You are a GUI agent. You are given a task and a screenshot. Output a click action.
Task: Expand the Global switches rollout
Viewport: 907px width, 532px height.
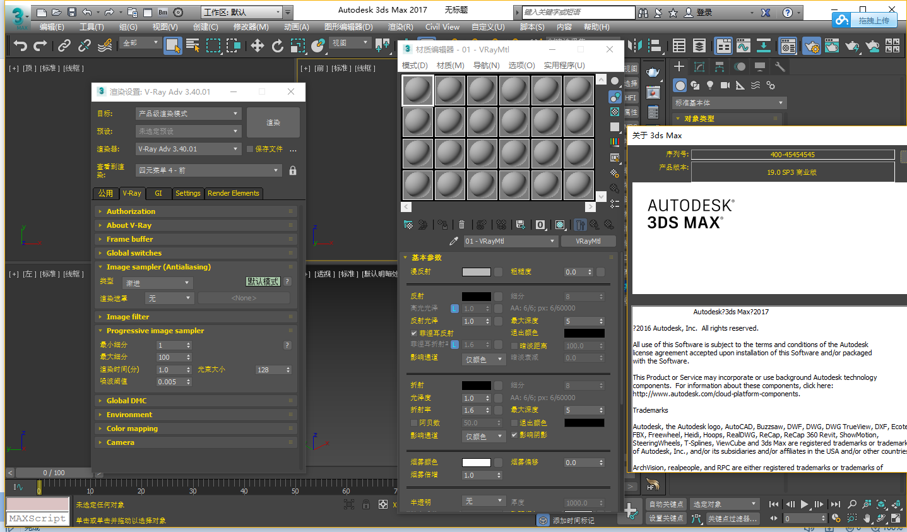pyautogui.click(x=134, y=253)
